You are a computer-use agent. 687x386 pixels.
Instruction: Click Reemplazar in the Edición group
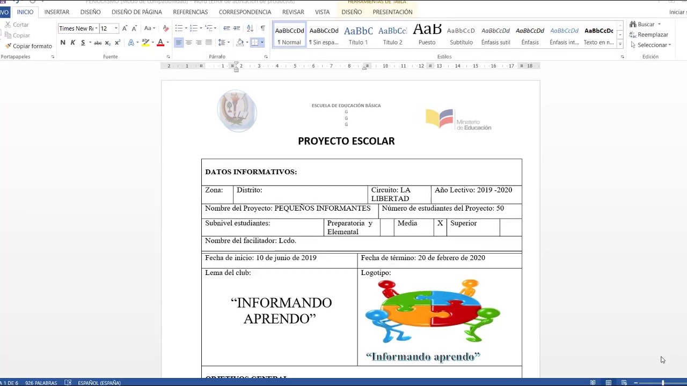649,34
